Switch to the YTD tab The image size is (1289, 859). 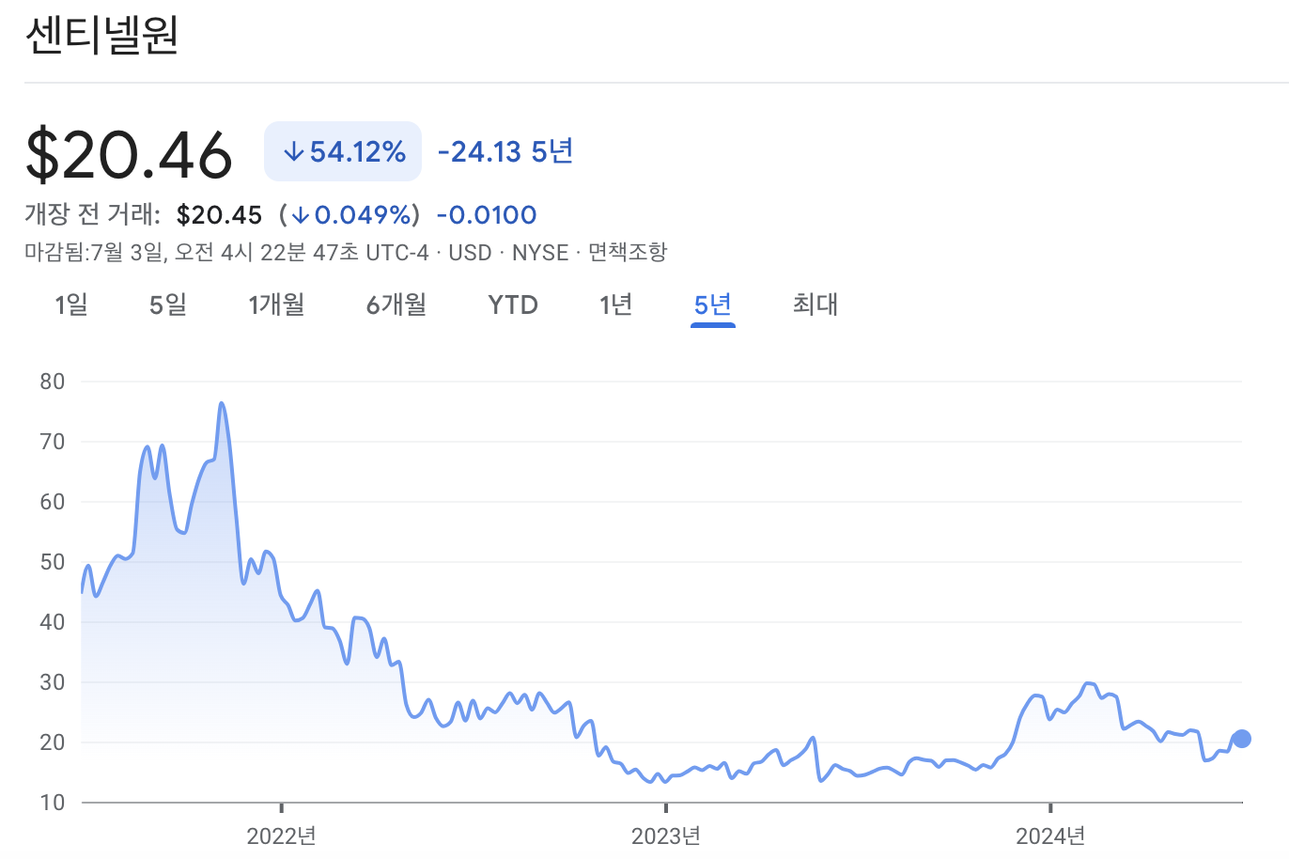[x=512, y=305]
